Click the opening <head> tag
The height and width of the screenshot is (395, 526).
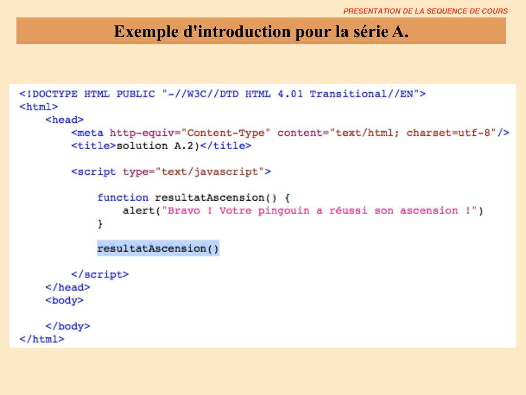pyautogui.click(x=64, y=119)
